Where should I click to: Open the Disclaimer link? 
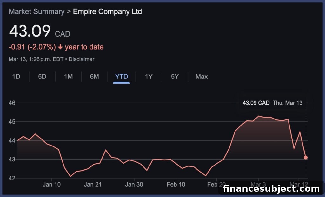[81, 59]
